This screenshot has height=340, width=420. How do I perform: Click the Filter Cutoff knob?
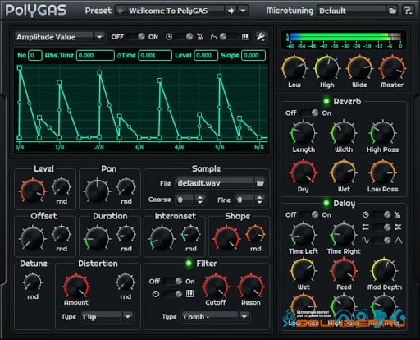pyautogui.click(x=216, y=287)
